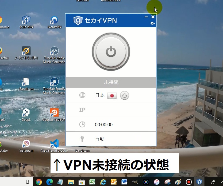Image resolution: width=223 pixels, height=186 pixels.
Task: Select the Japan flag country selector
Action: [112, 95]
